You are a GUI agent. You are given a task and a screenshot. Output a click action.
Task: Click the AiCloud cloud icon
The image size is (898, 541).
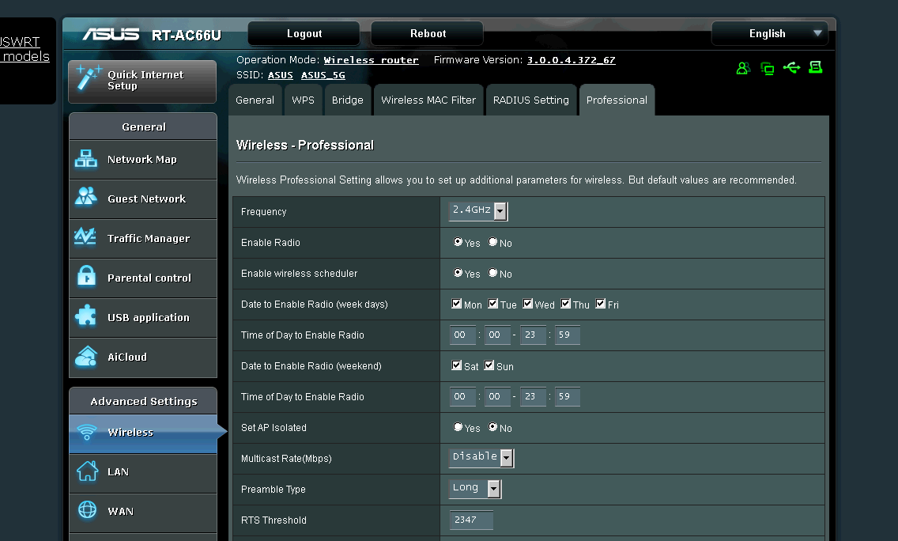[x=86, y=356]
